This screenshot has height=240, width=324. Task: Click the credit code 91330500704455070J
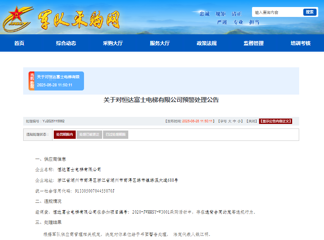point(95,191)
